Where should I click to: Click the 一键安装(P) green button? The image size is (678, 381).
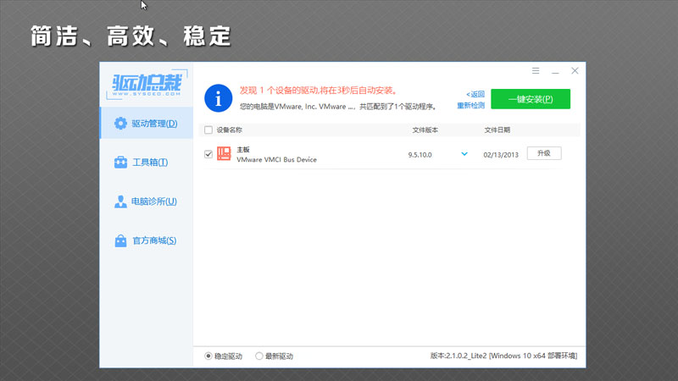coord(531,99)
